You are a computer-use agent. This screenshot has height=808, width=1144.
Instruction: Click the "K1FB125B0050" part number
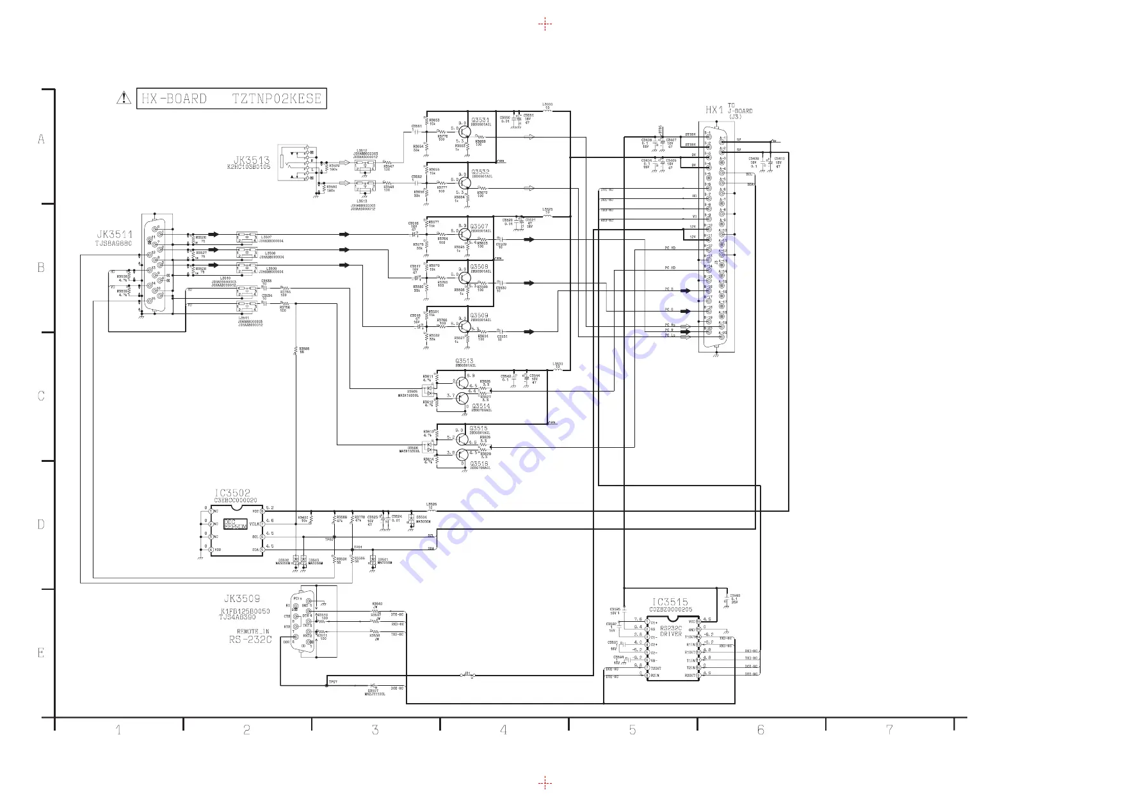[245, 612]
